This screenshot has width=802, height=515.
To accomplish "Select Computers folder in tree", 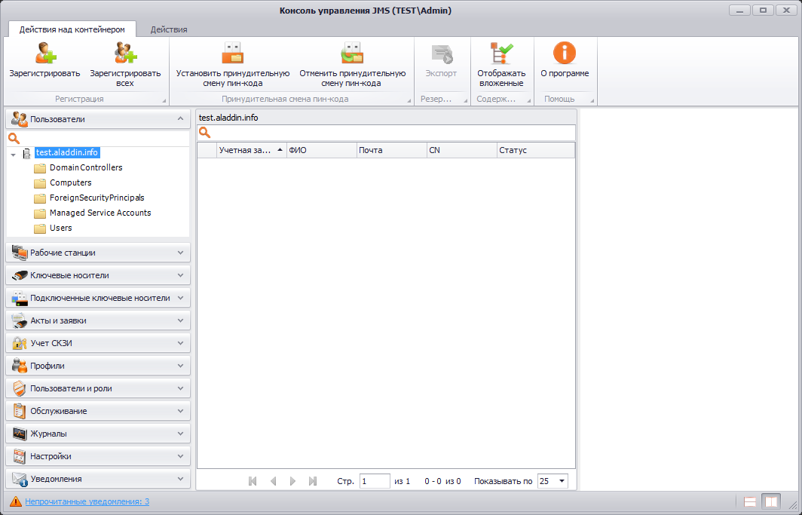I will pos(71,182).
